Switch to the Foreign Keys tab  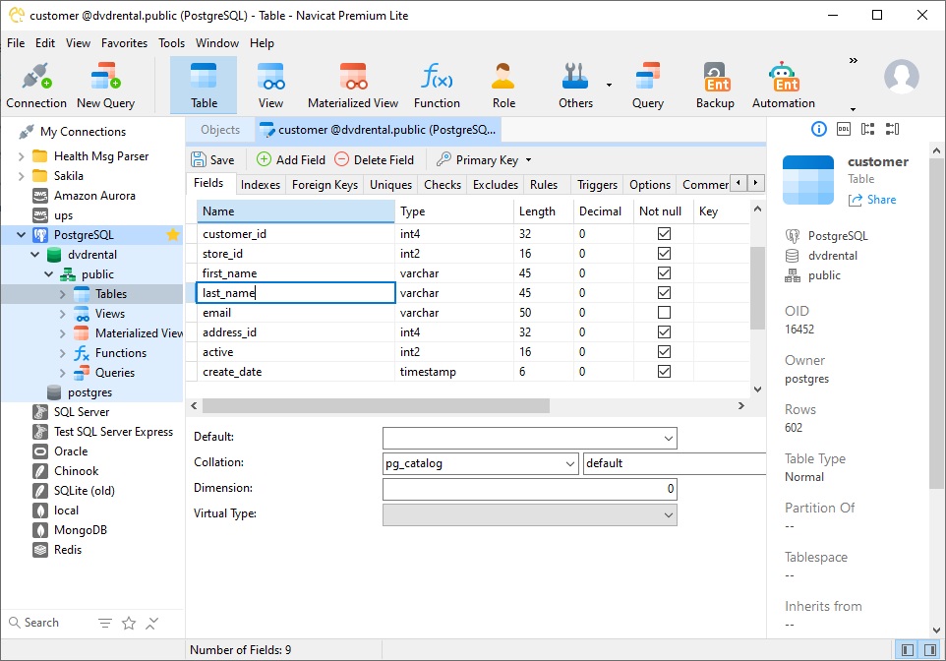[x=325, y=185]
